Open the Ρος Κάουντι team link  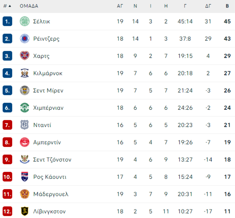coord(50,177)
